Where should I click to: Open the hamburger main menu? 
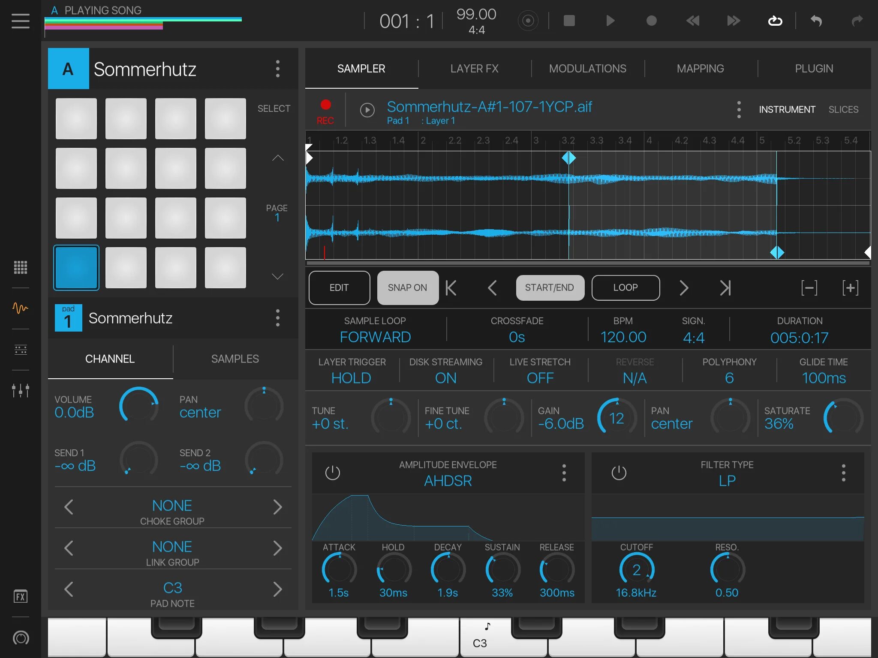coord(21,21)
